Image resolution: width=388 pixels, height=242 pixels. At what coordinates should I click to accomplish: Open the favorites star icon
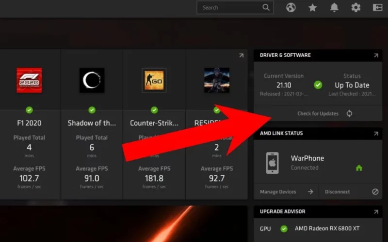pyautogui.click(x=312, y=8)
